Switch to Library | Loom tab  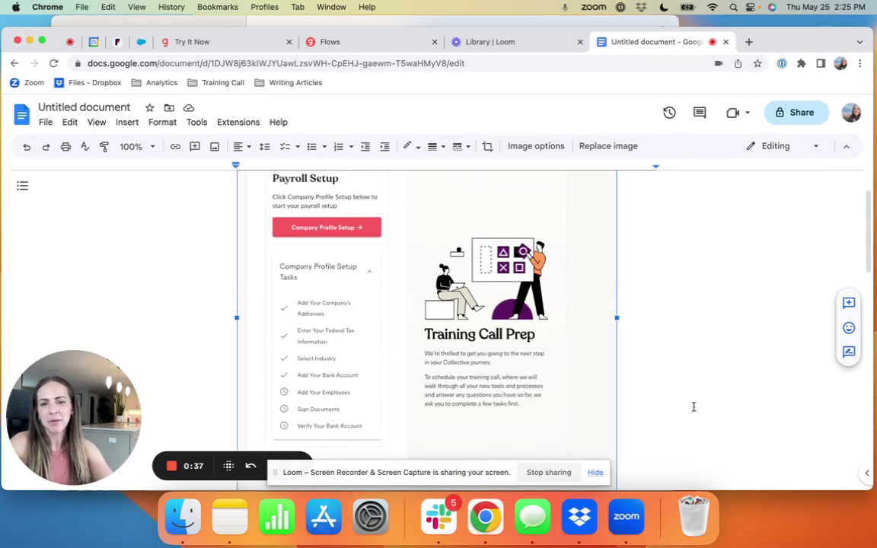pos(517,42)
